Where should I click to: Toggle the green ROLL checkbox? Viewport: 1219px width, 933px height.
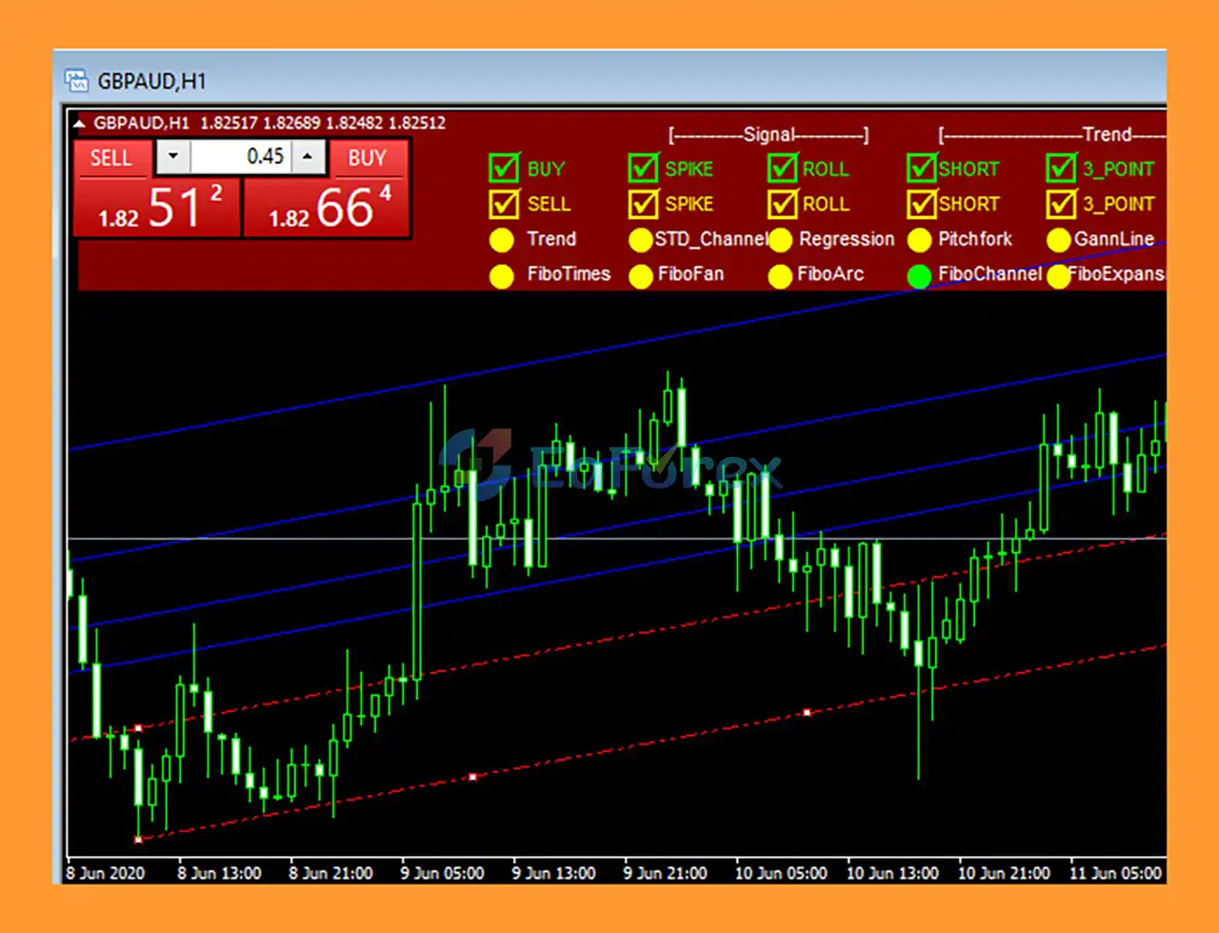[x=783, y=169]
